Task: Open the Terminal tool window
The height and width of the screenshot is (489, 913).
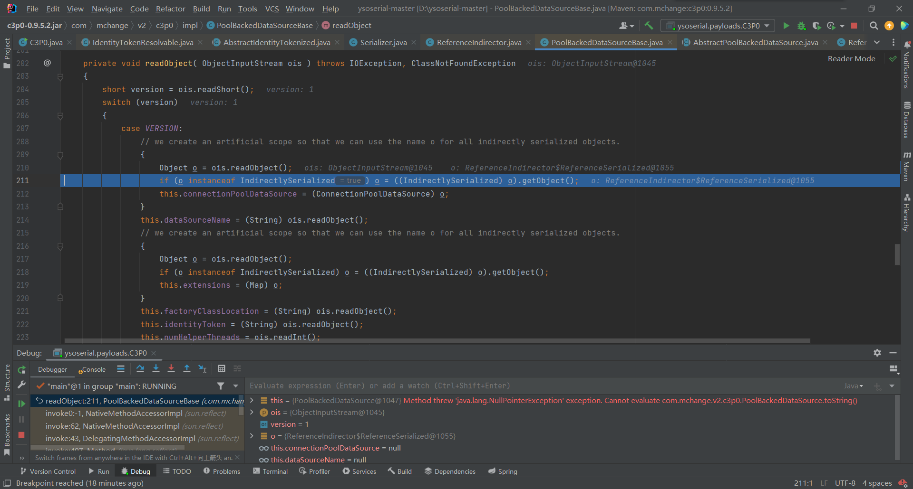Action: pos(271,471)
